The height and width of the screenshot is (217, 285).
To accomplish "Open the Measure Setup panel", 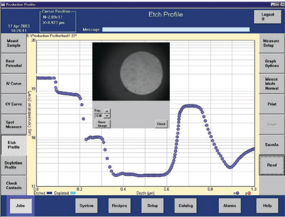I will (272, 43).
